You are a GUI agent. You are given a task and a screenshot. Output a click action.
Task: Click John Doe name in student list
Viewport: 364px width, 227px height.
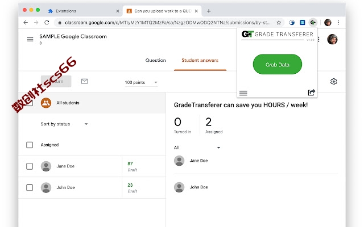66,187
